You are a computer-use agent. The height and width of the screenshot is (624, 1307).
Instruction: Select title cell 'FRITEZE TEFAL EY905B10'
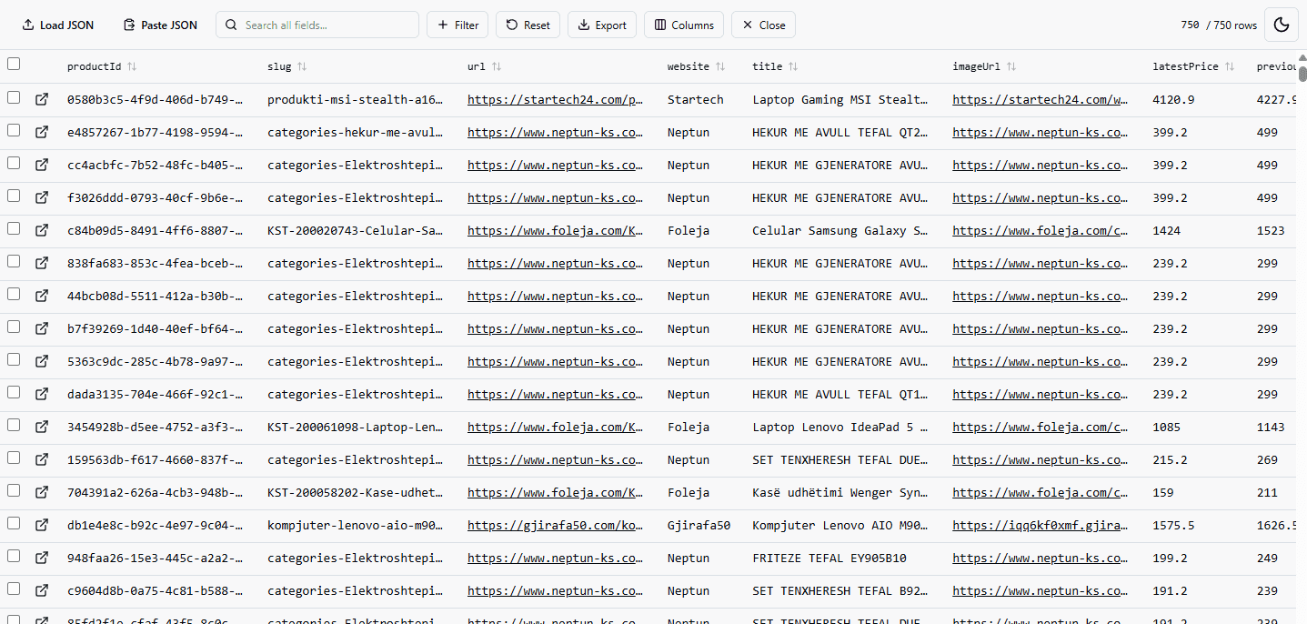pos(829,559)
